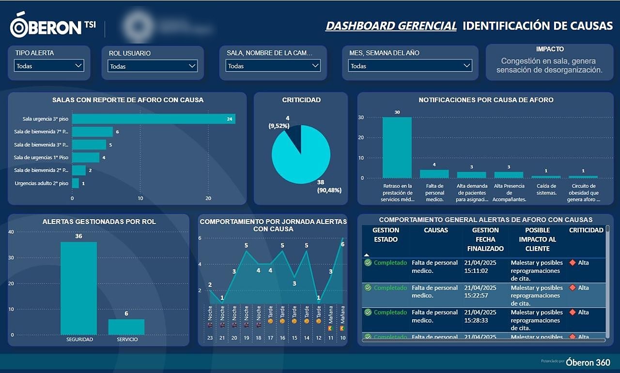Click sort arrow under GESTION ESTADO header
Image resolution: width=620 pixels, height=373 pixels.
click(x=367, y=254)
